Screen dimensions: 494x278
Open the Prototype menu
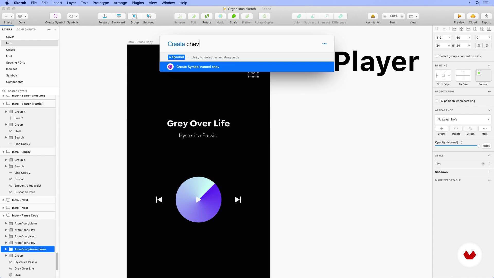[101, 3]
